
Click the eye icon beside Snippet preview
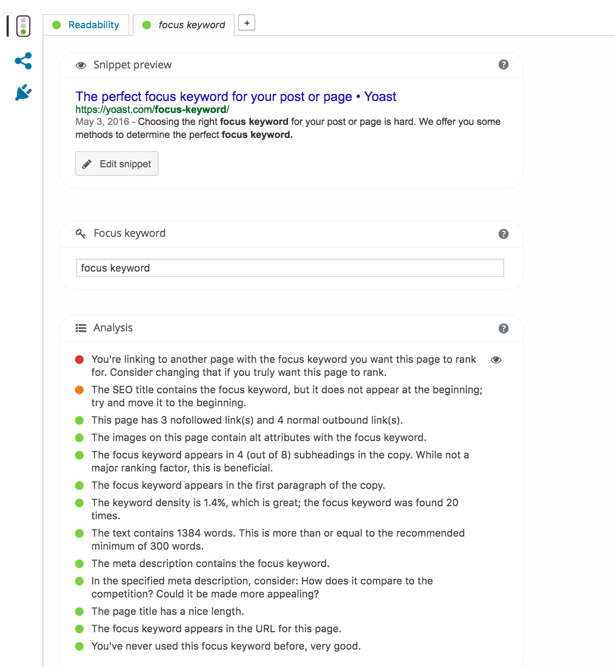point(81,65)
